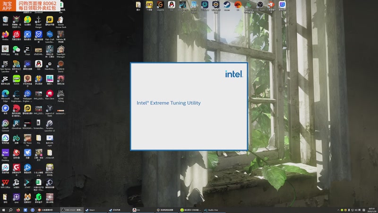This screenshot has height=213, width=378.
Task: Open the 99999.jpg image file
Action: tap(5, 50)
